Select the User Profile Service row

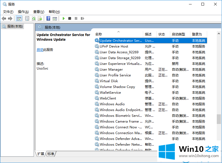click(x=151, y=75)
